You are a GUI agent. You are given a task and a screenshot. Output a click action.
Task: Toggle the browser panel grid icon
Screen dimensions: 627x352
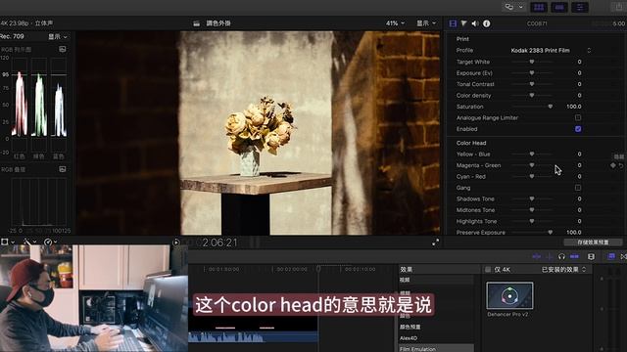click(539, 7)
